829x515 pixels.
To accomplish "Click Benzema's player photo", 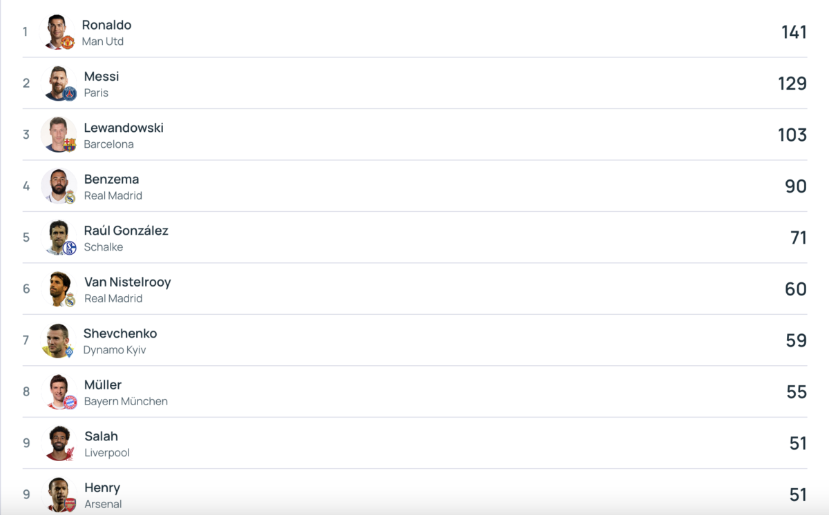I will point(59,186).
